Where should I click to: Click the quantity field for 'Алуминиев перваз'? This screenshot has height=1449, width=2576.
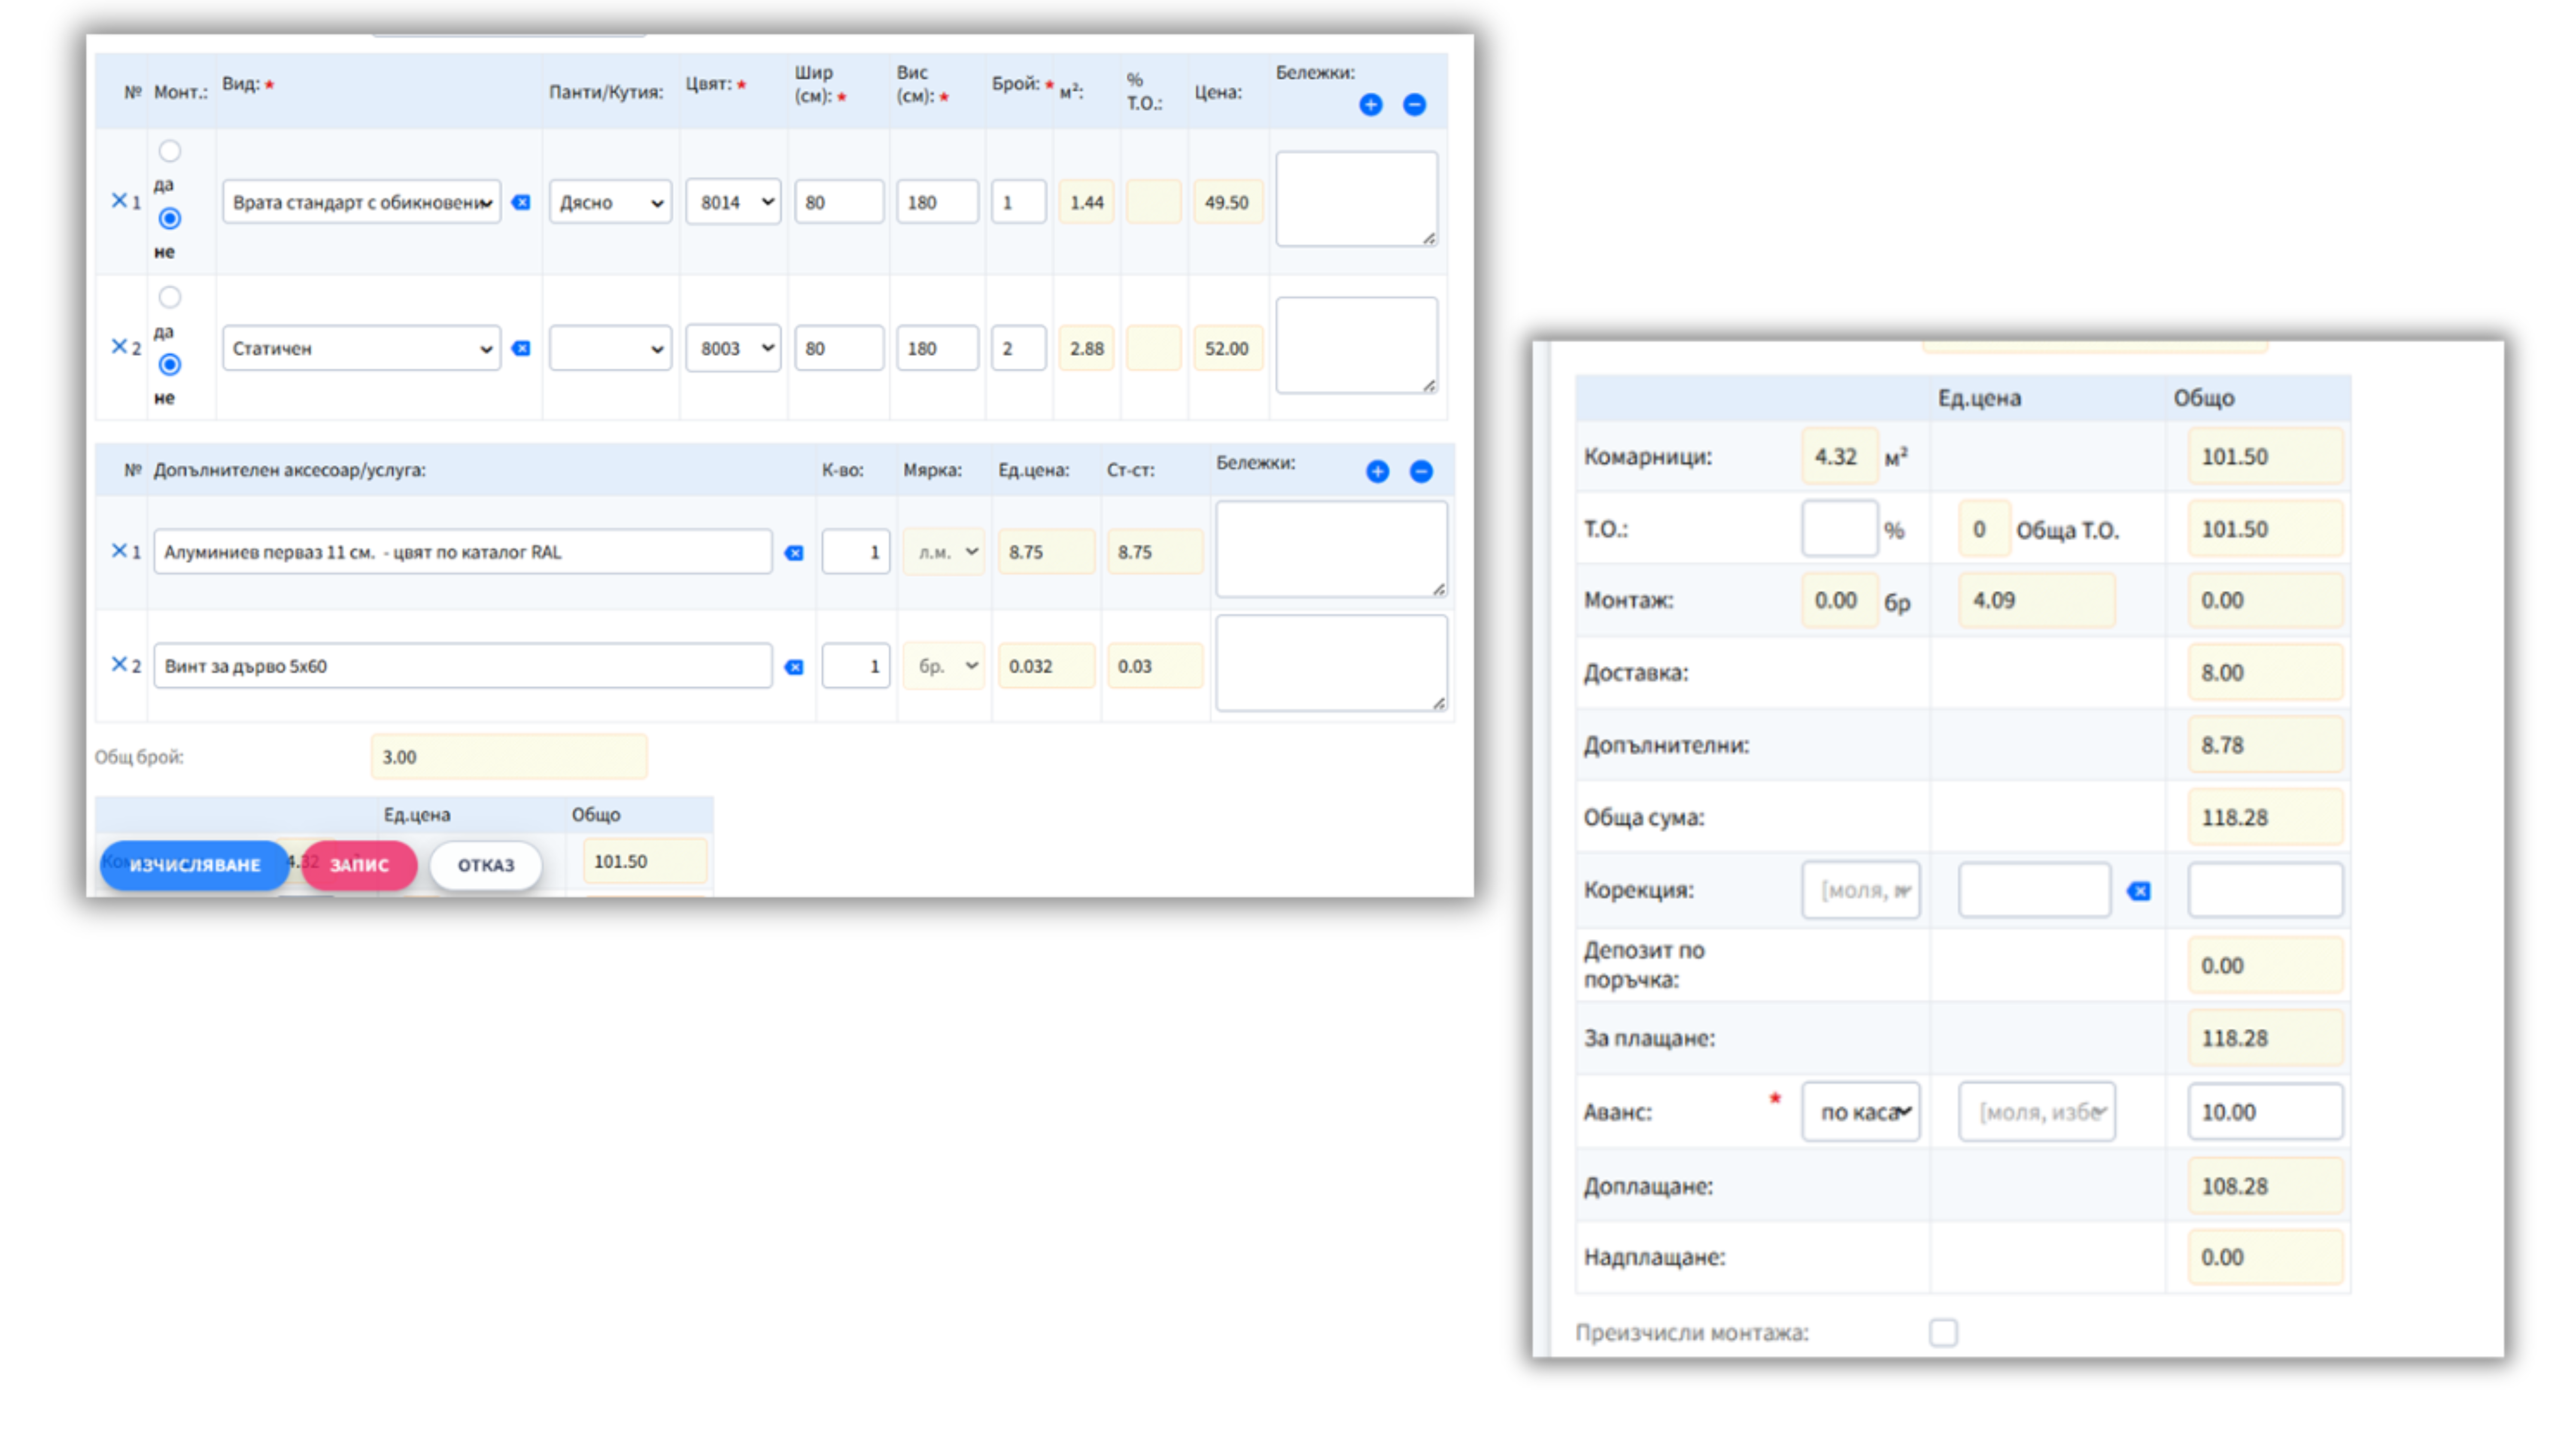click(x=856, y=552)
